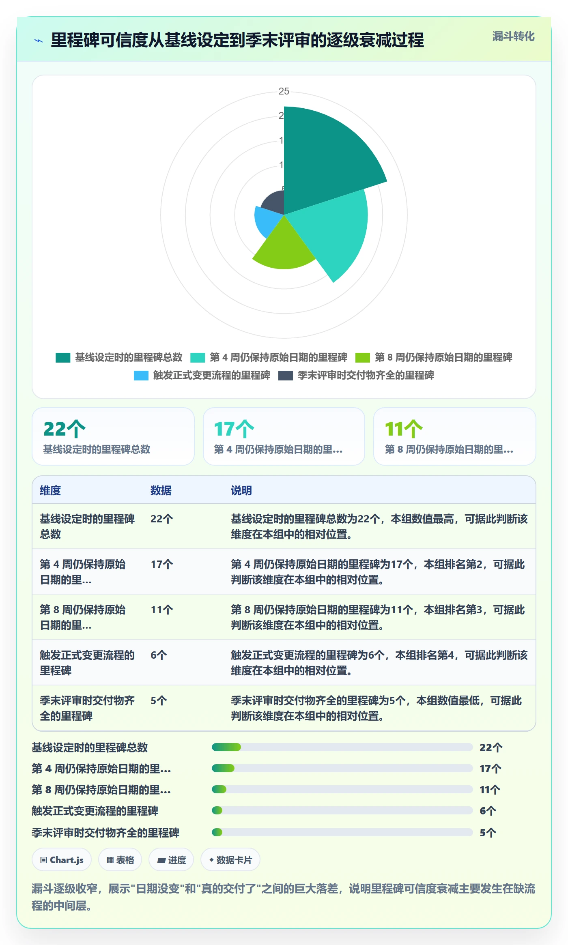This screenshot has width=568, height=945.
Task: Click the lightning icon beside the title
Action: (x=39, y=41)
